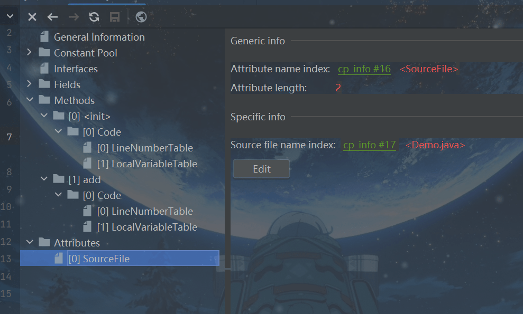This screenshot has height=314, width=523.
Task: Click the save floppy disk icon
Action: click(x=114, y=17)
